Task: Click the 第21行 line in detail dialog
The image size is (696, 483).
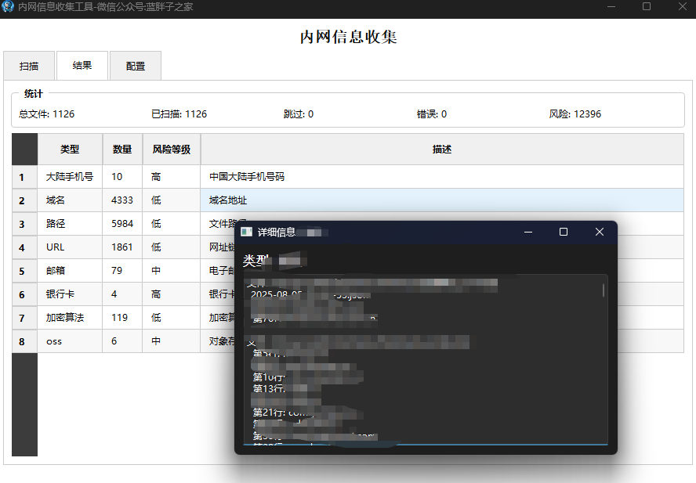Action: click(284, 413)
